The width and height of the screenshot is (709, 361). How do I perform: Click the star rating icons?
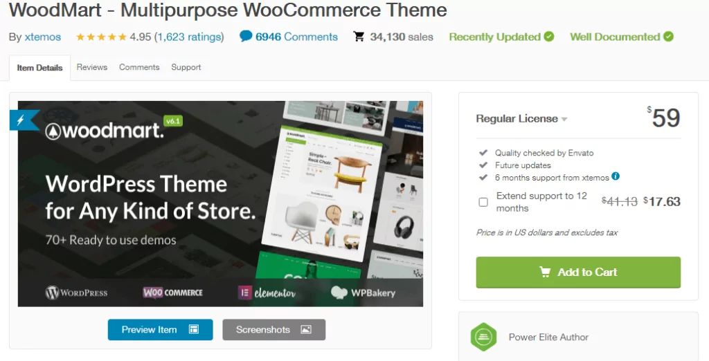(x=101, y=37)
